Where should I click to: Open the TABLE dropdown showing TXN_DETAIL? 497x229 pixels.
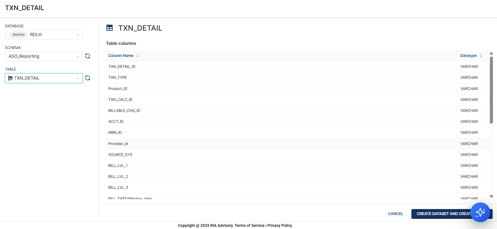point(77,79)
